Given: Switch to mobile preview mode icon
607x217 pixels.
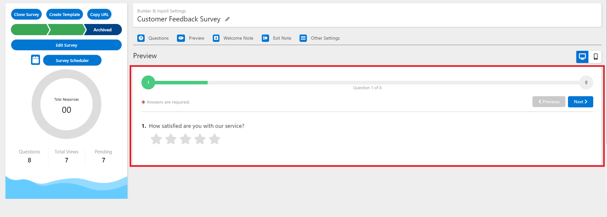Looking at the screenshot, I should pos(595,57).
